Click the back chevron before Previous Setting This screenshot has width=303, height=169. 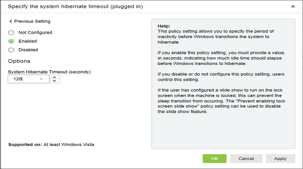(x=11, y=21)
